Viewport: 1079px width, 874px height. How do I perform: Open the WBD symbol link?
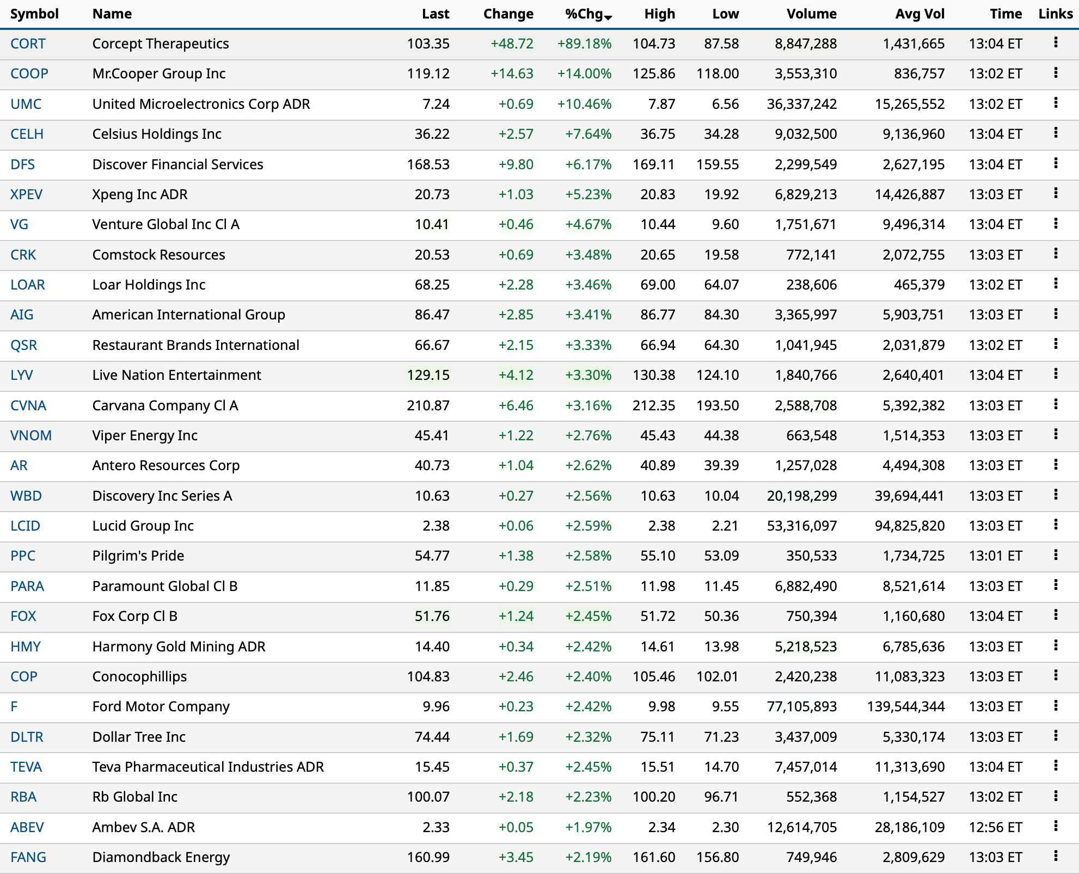tap(26, 496)
